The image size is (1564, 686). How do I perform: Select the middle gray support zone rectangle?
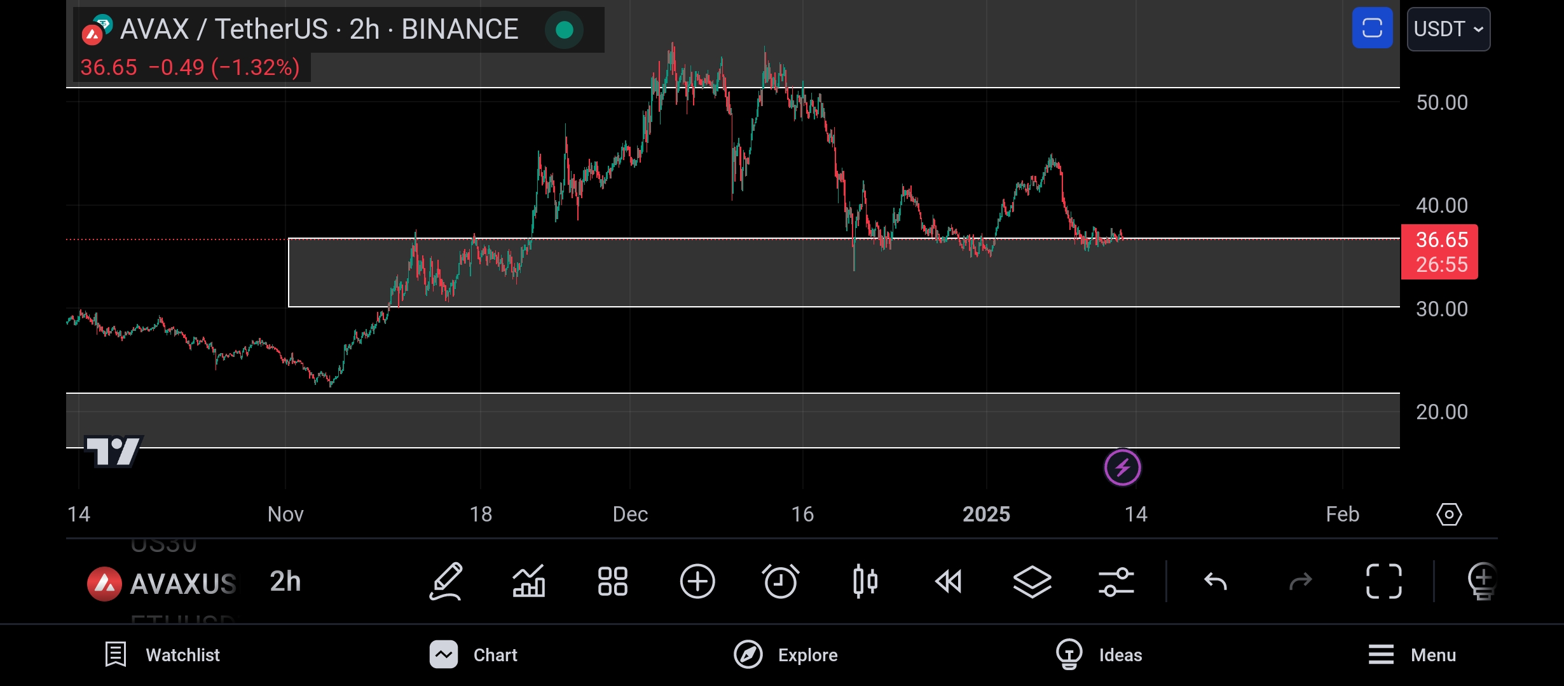coord(844,273)
